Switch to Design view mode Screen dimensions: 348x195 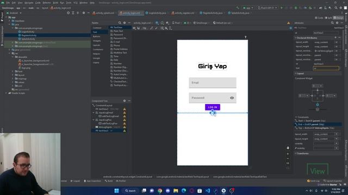[x=338, y=18]
